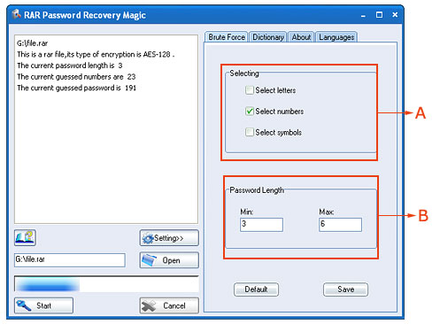Click the Open button to browse files

[169, 260]
